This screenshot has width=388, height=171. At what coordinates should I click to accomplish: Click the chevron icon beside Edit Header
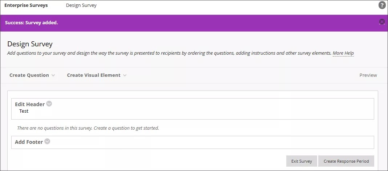tap(49, 104)
